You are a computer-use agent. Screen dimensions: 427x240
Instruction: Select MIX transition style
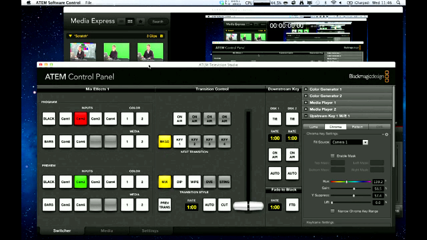(x=164, y=182)
